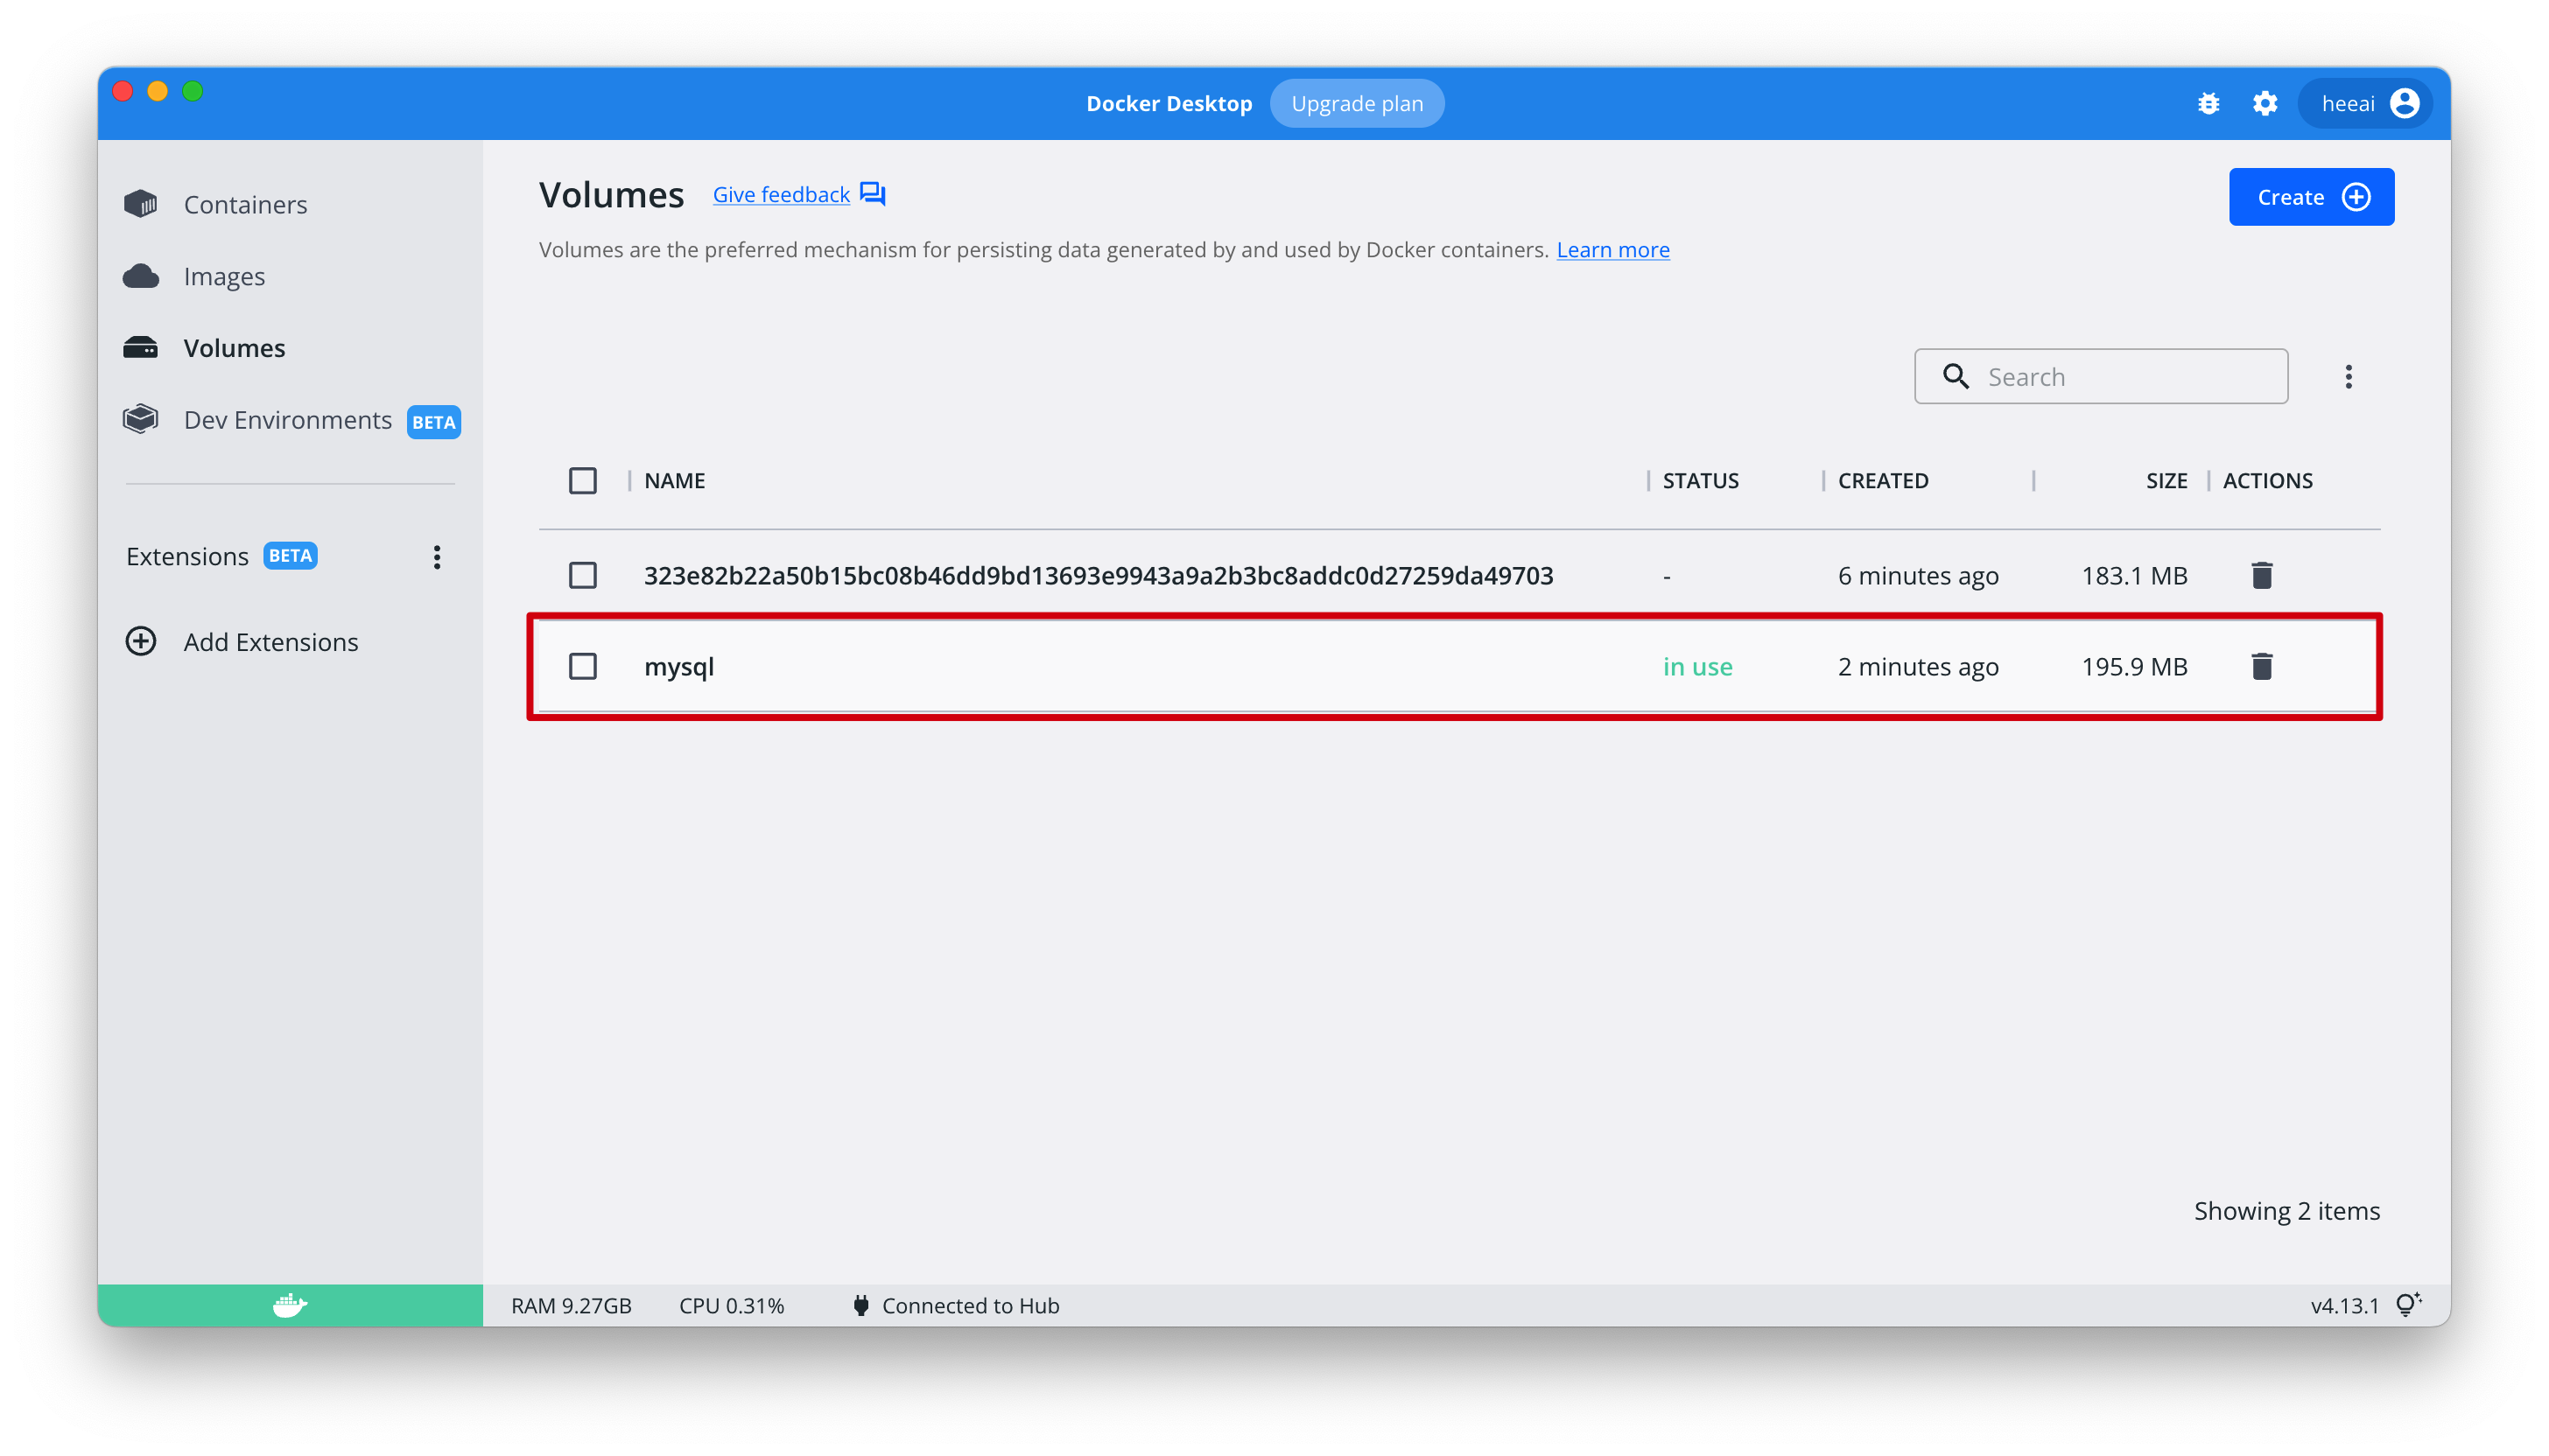This screenshot has height=1456, width=2549.
Task: Click the feedback chat bubble icon
Action: pos(873,194)
